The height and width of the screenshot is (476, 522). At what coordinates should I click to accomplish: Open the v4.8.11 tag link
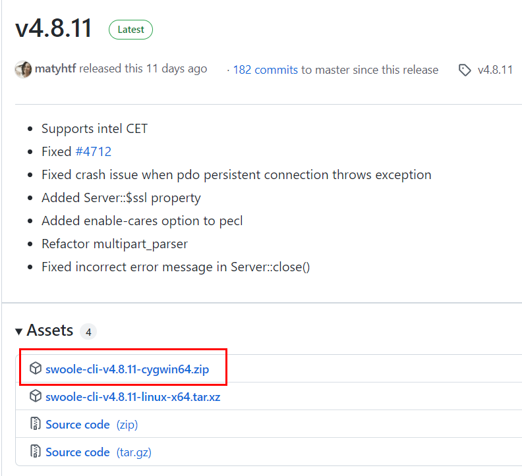(x=495, y=70)
